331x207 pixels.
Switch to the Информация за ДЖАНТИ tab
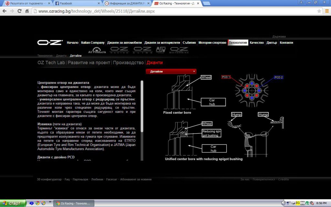127,3
